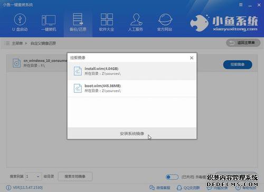Viewport: 264px width, 192px height.
Task: Open the hamburger menu in title bar
Action: (241, 5)
